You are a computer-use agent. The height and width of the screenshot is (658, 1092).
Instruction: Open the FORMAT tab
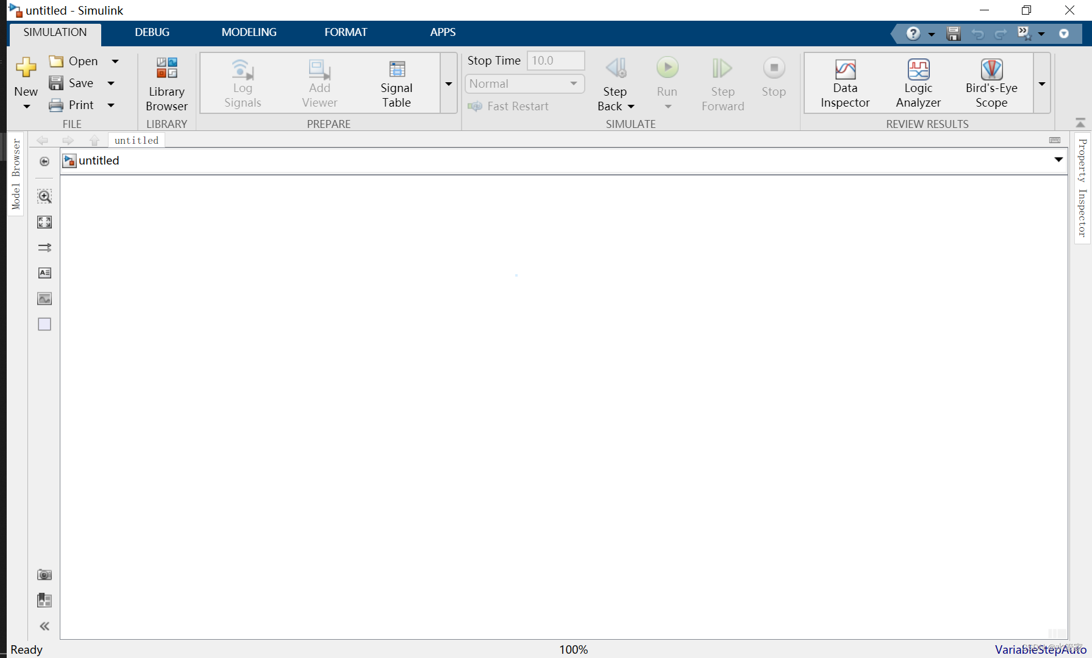(346, 32)
